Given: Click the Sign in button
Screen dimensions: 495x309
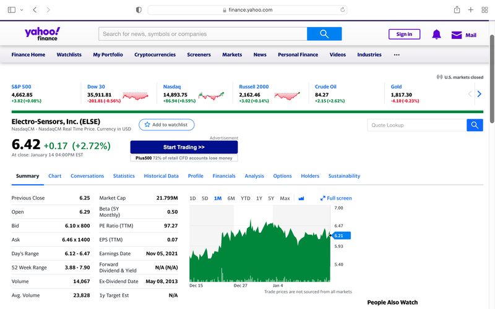Looking at the screenshot, I should 404,34.
